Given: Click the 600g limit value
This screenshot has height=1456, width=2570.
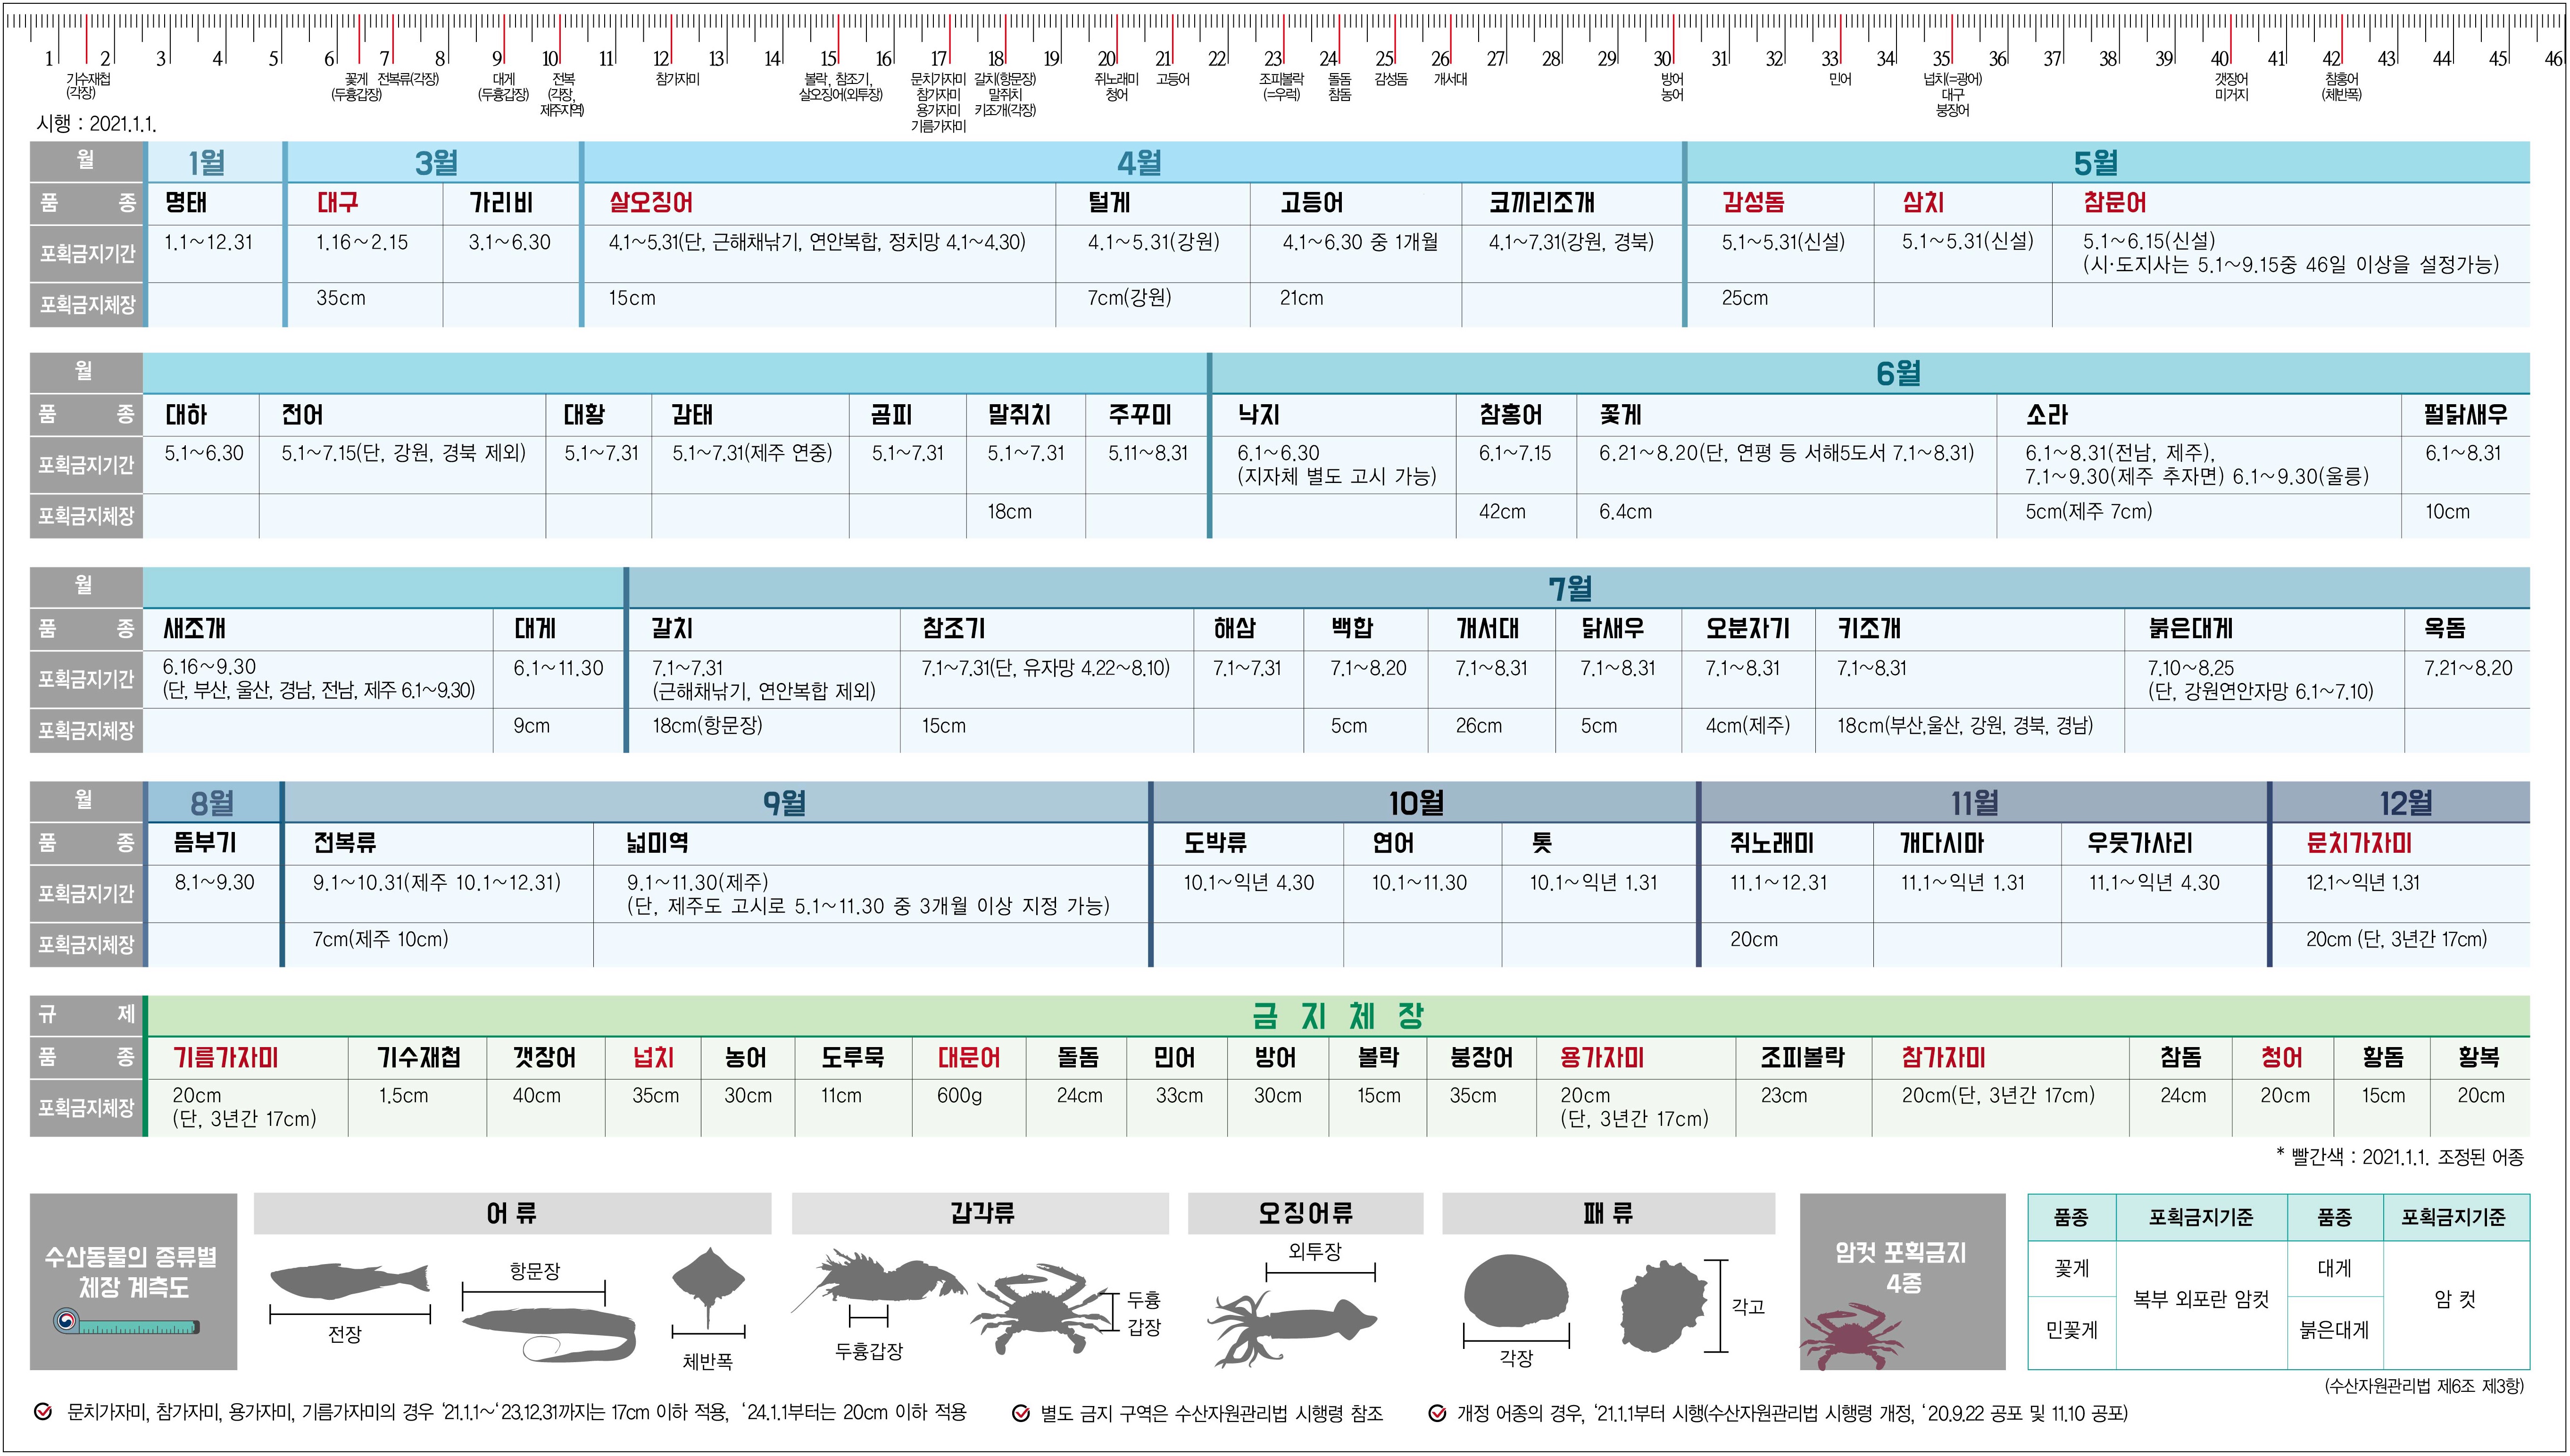Looking at the screenshot, I should pos(959,1096).
